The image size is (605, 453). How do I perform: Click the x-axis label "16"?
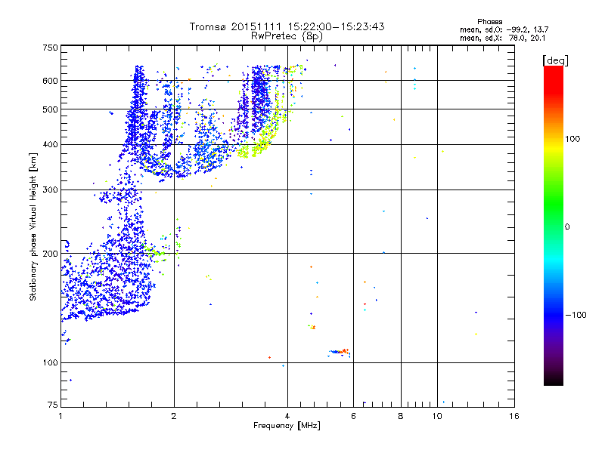tap(514, 416)
